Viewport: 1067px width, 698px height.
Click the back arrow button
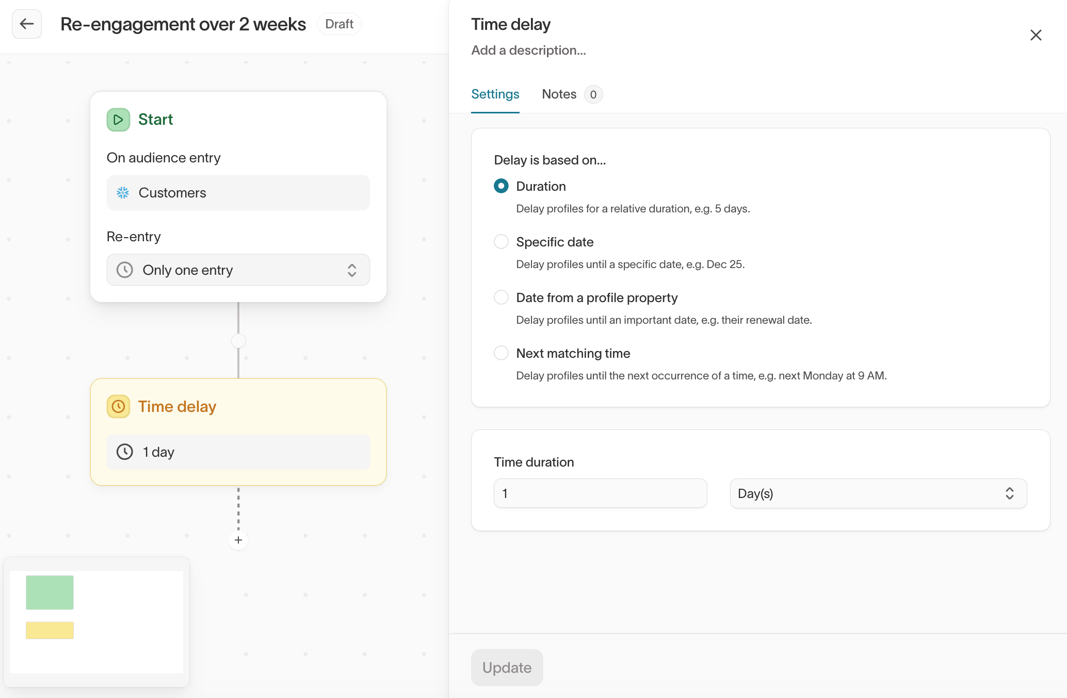click(27, 24)
